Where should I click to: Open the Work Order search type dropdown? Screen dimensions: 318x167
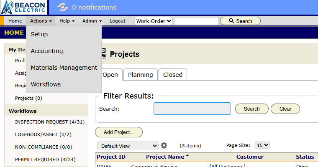coord(153,21)
